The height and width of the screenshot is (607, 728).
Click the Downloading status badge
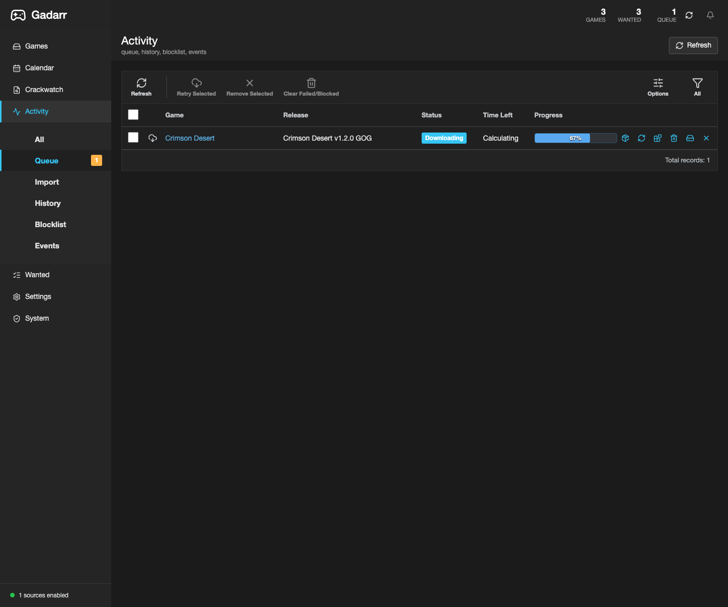(x=444, y=138)
